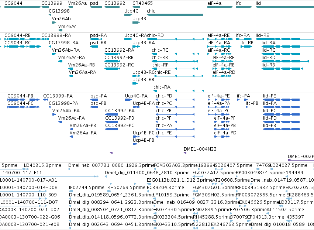Select the ifc-PB protein label

tap(252, 103)
